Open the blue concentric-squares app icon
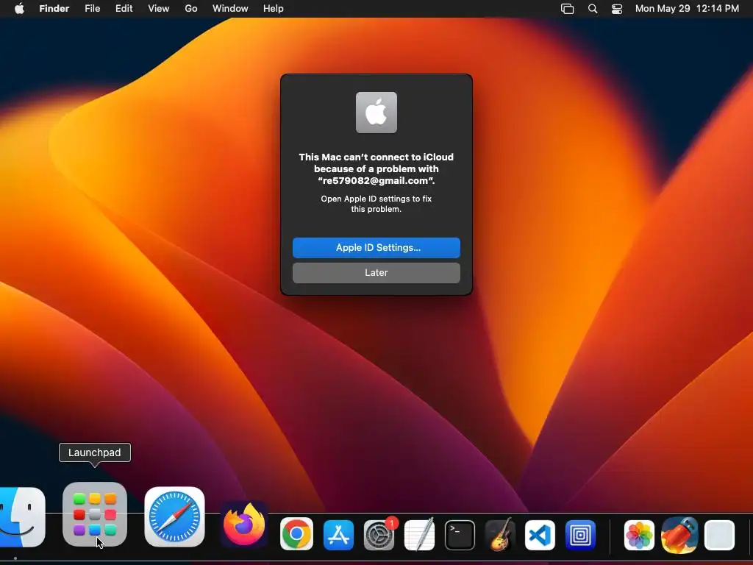 click(x=580, y=535)
